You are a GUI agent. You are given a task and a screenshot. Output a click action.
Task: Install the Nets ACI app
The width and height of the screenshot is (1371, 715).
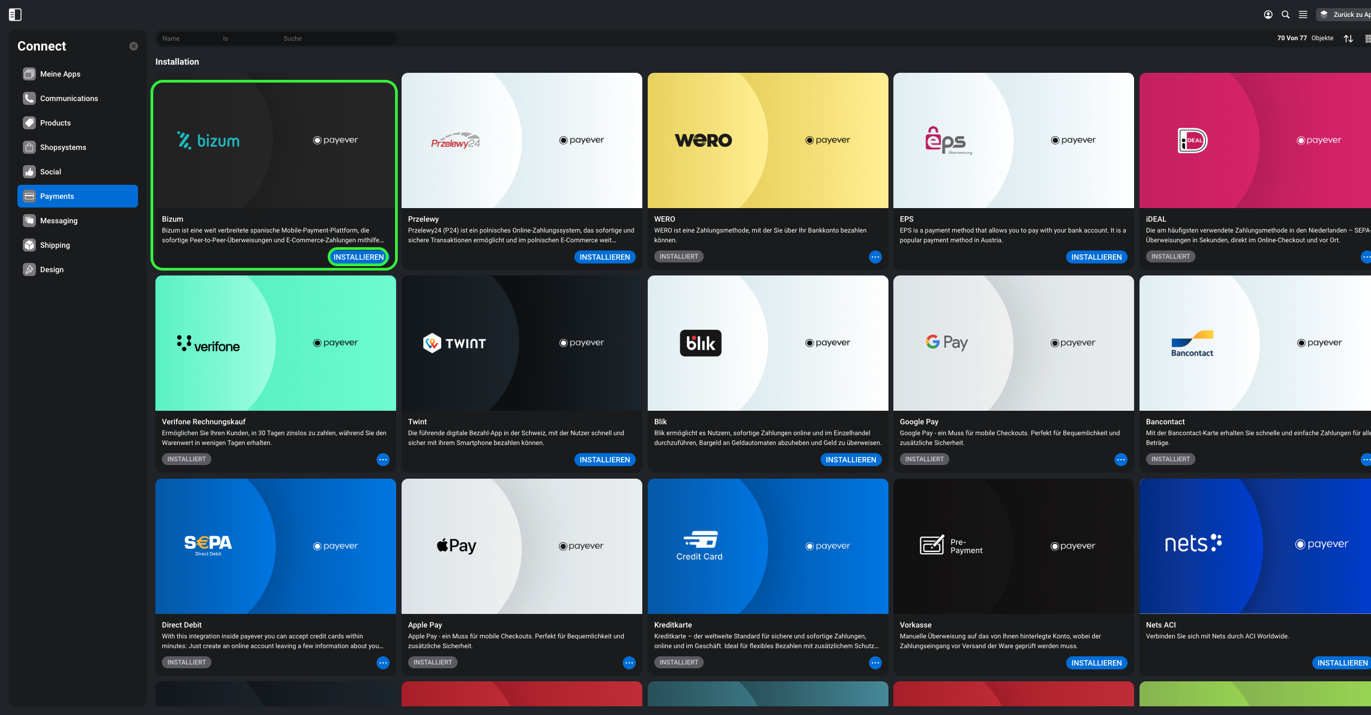[1342, 663]
